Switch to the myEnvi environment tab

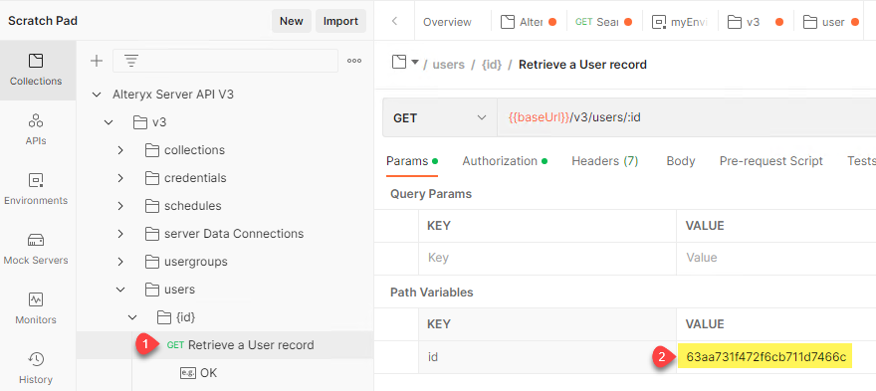pos(680,22)
